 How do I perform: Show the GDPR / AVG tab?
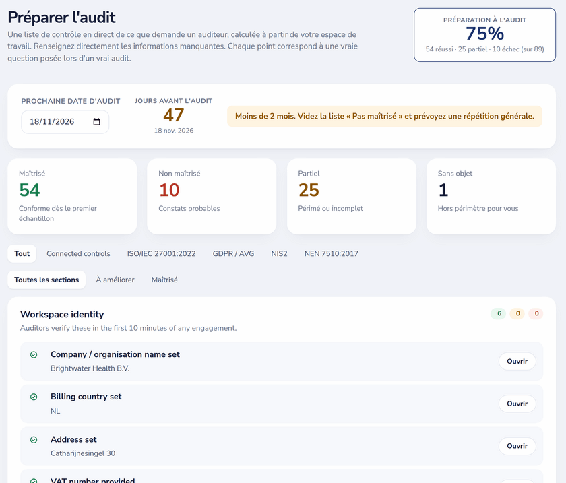click(233, 253)
